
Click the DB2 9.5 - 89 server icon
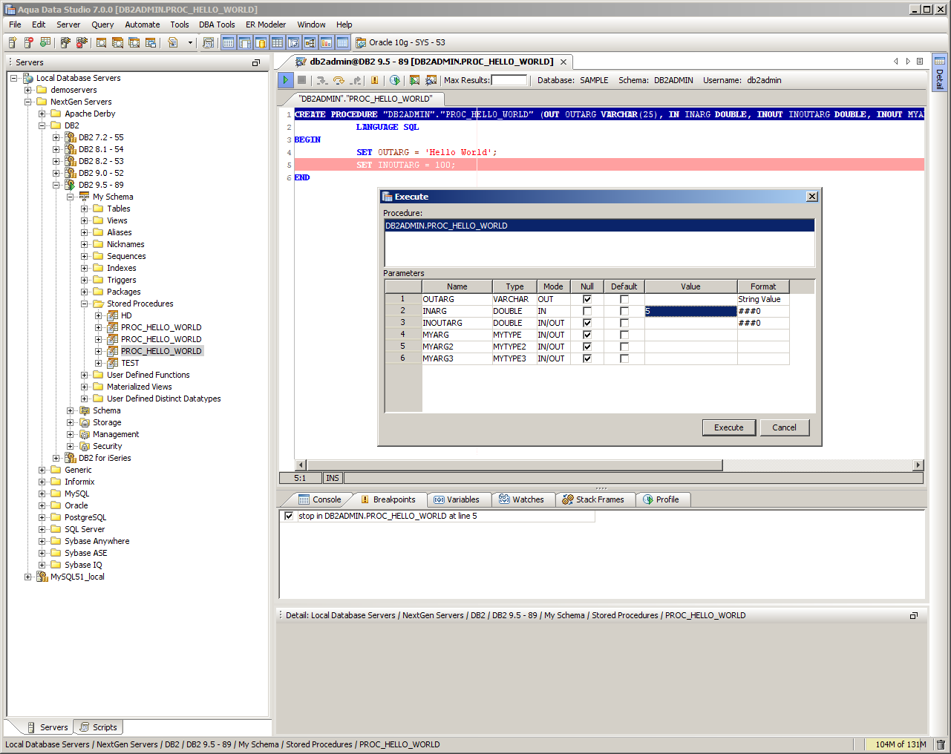click(71, 185)
